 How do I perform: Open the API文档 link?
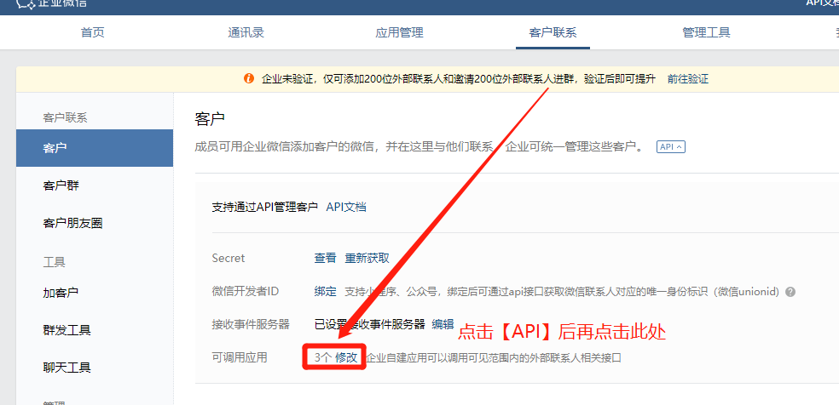click(x=346, y=207)
